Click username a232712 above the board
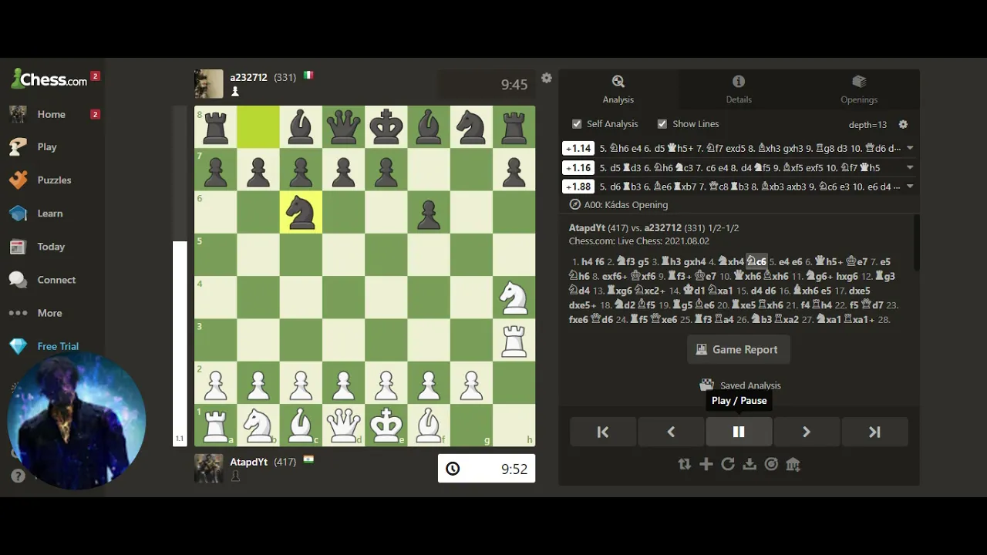 (248, 77)
